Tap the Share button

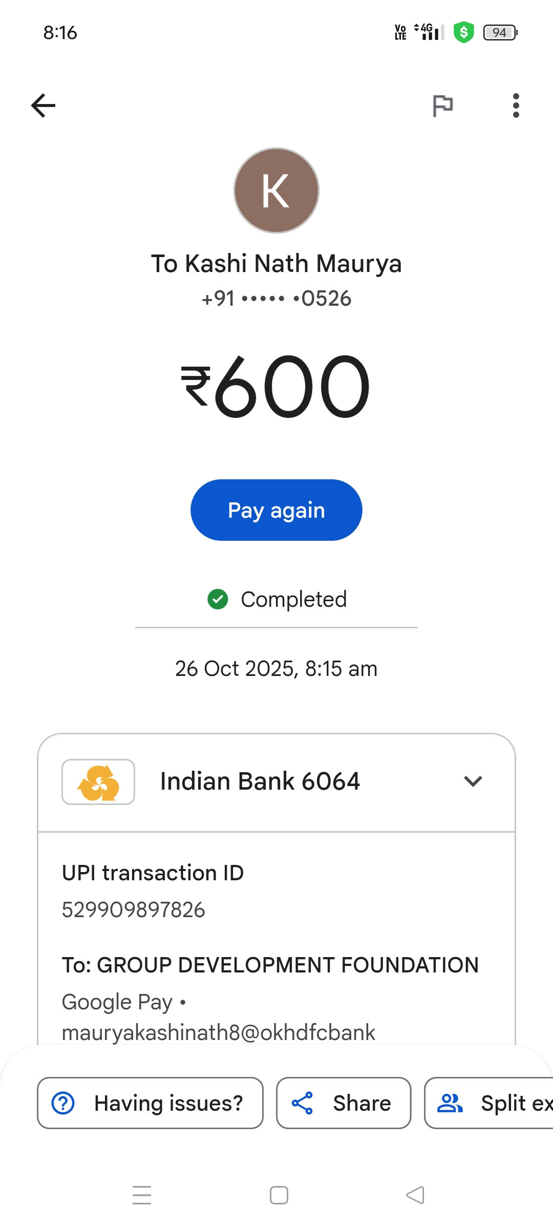point(344,1103)
